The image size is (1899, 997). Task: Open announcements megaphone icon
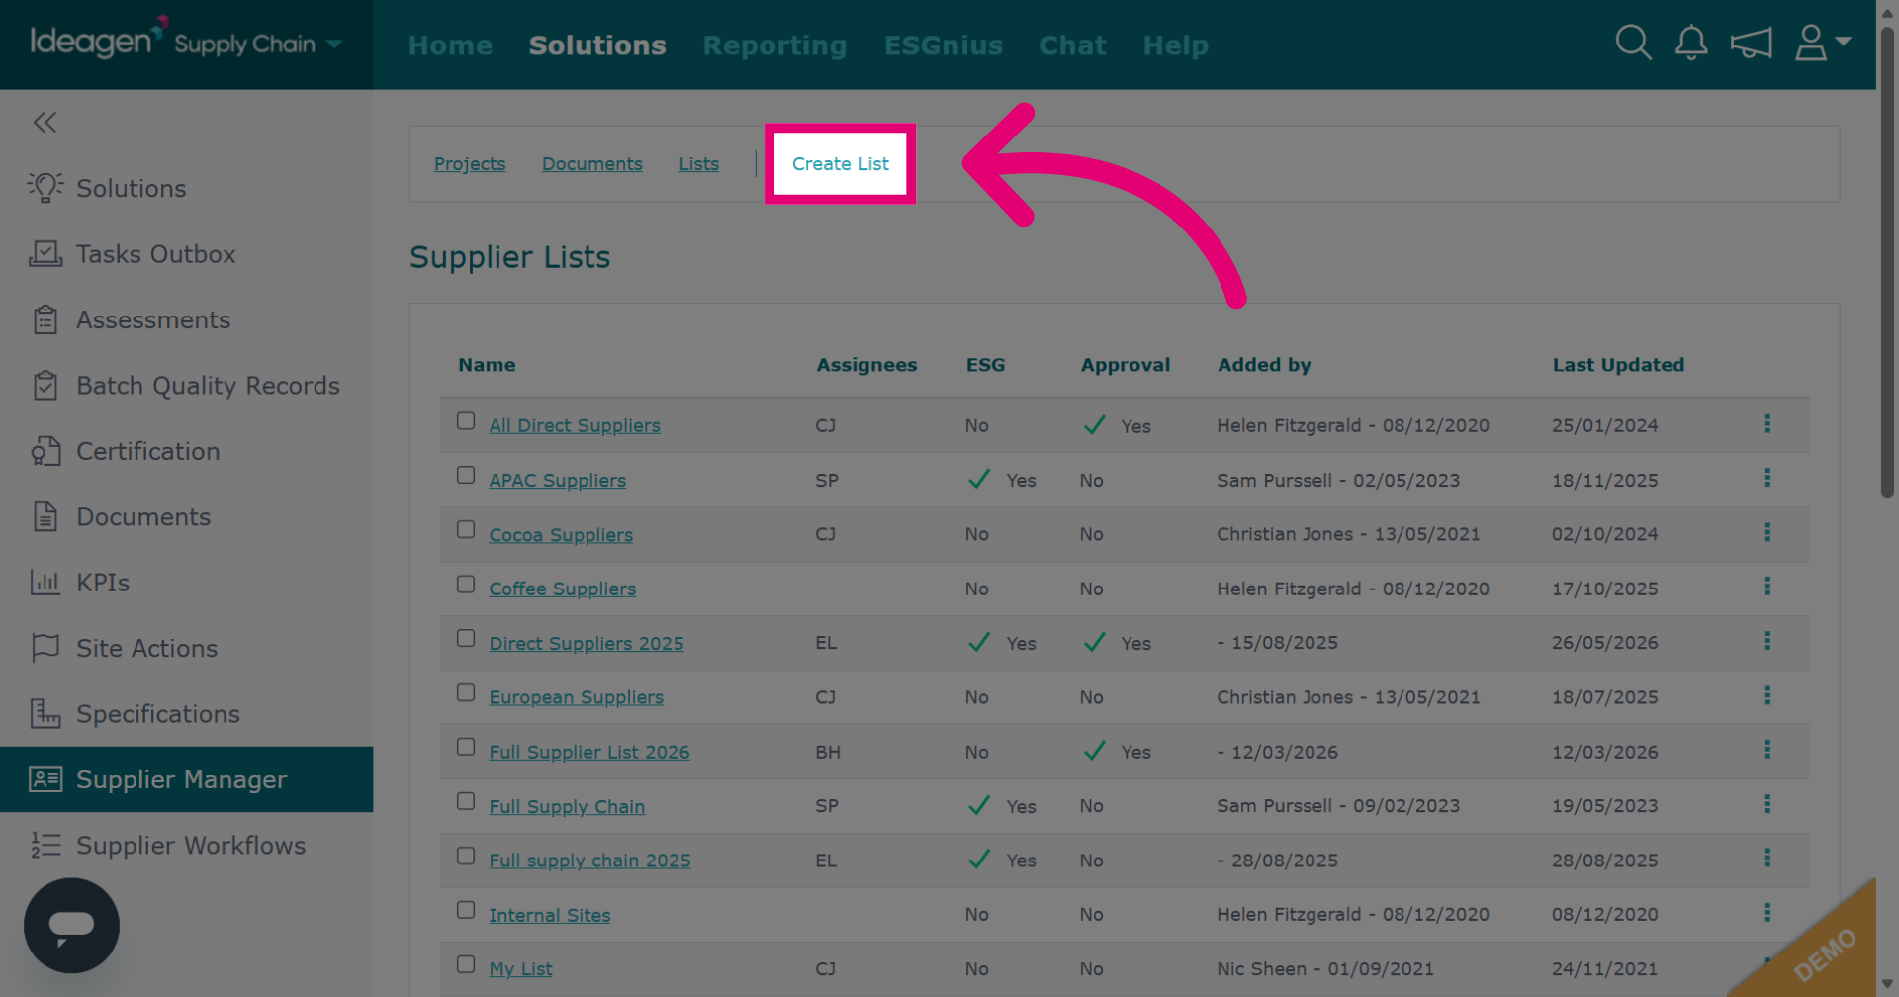click(x=1751, y=44)
